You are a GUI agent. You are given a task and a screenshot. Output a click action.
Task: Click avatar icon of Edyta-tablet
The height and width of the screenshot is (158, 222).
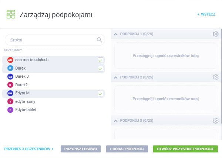10,110
